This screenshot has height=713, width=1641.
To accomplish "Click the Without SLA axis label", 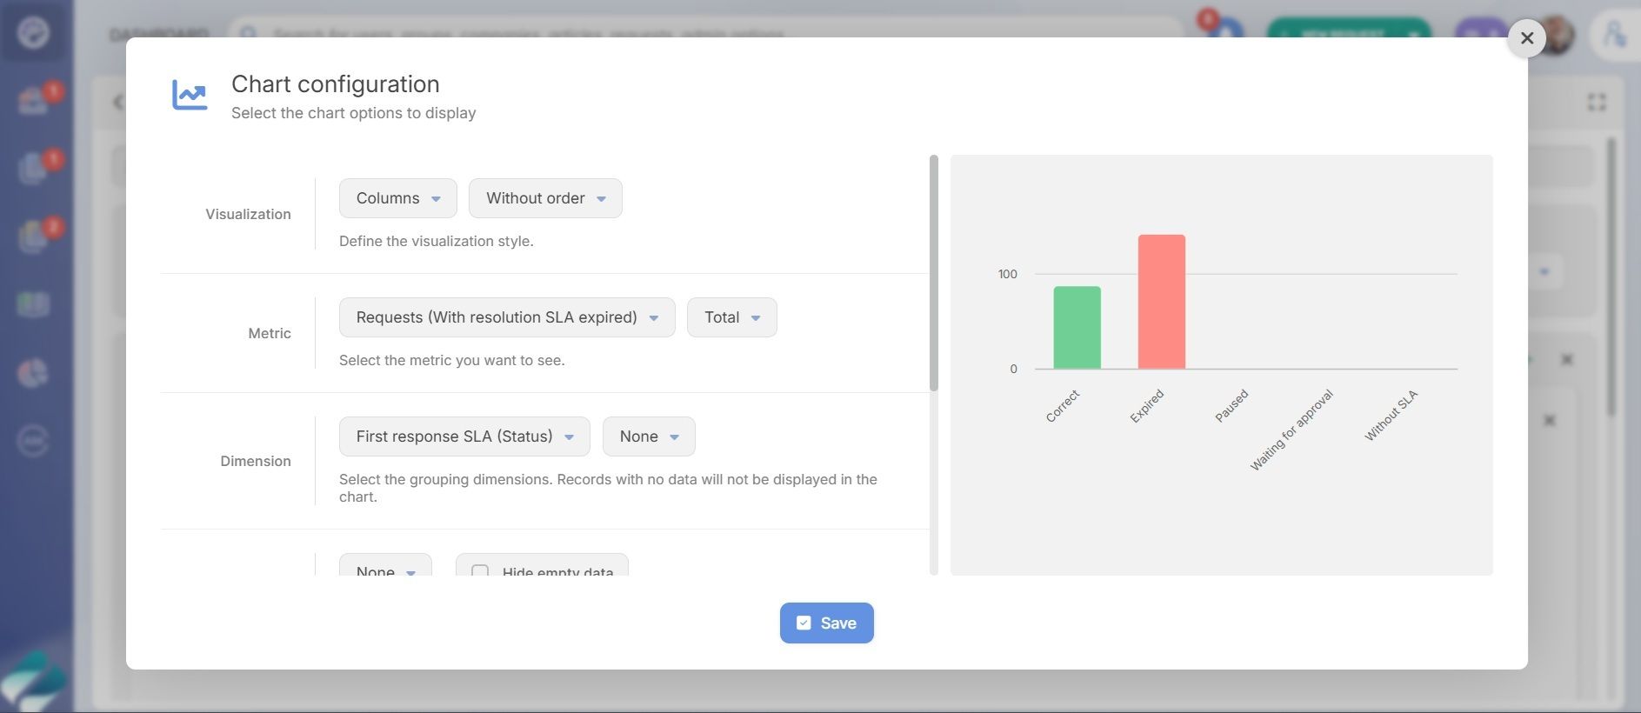I will [1391, 416].
